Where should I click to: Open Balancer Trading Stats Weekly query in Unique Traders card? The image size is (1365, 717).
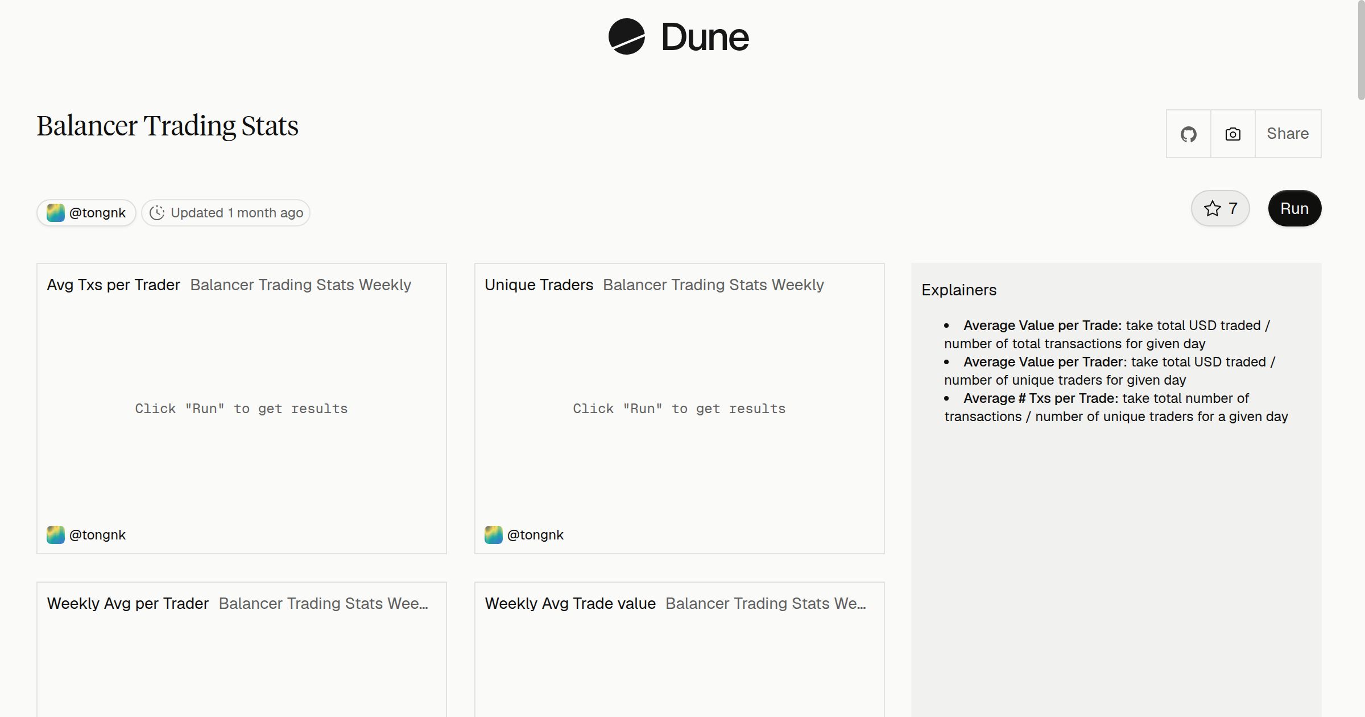pos(713,285)
